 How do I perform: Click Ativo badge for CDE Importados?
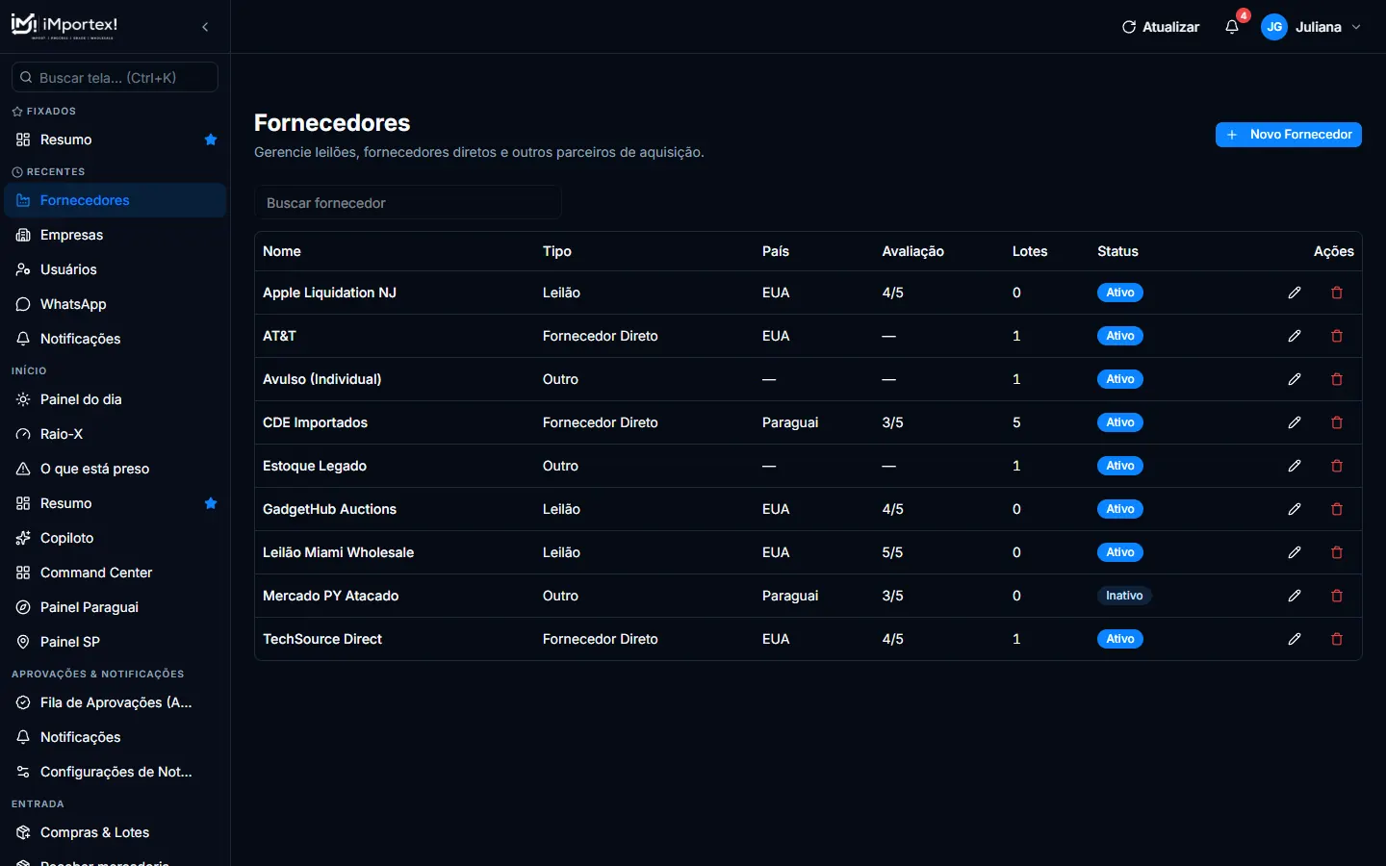(x=1120, y=422)
